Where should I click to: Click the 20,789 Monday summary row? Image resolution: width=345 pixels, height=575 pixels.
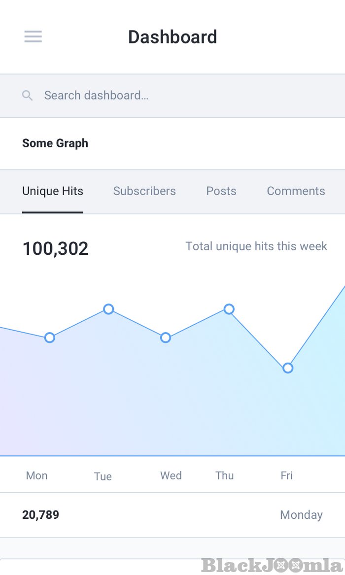click(x=172, y=515)
